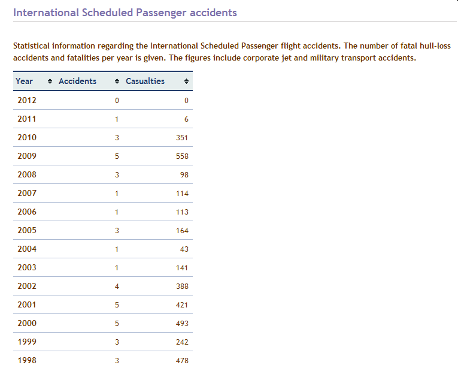Select the 2001 casualties value 421
458x368 pixels.
[x=182, y=305]
